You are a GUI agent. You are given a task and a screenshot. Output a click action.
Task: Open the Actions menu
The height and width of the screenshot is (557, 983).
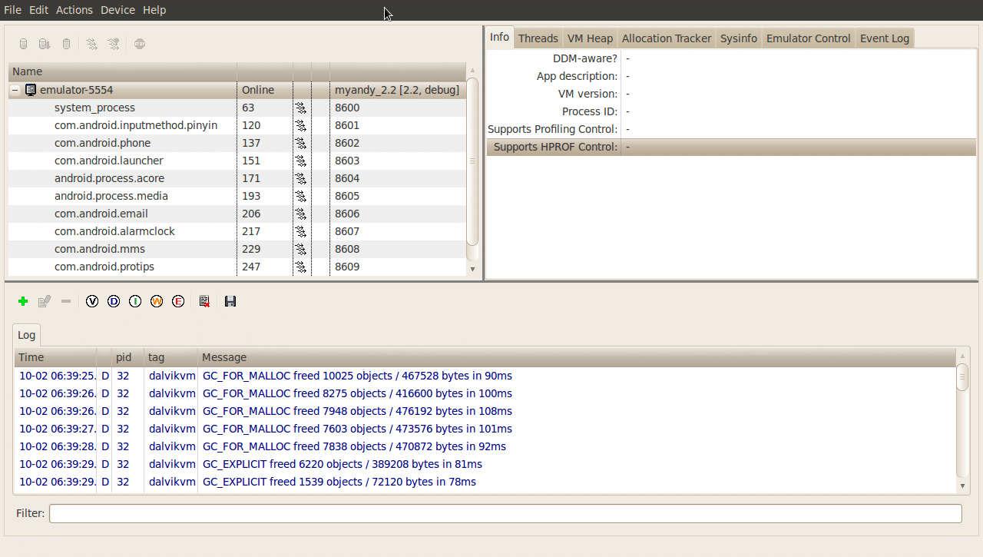[x=74, y=10]
